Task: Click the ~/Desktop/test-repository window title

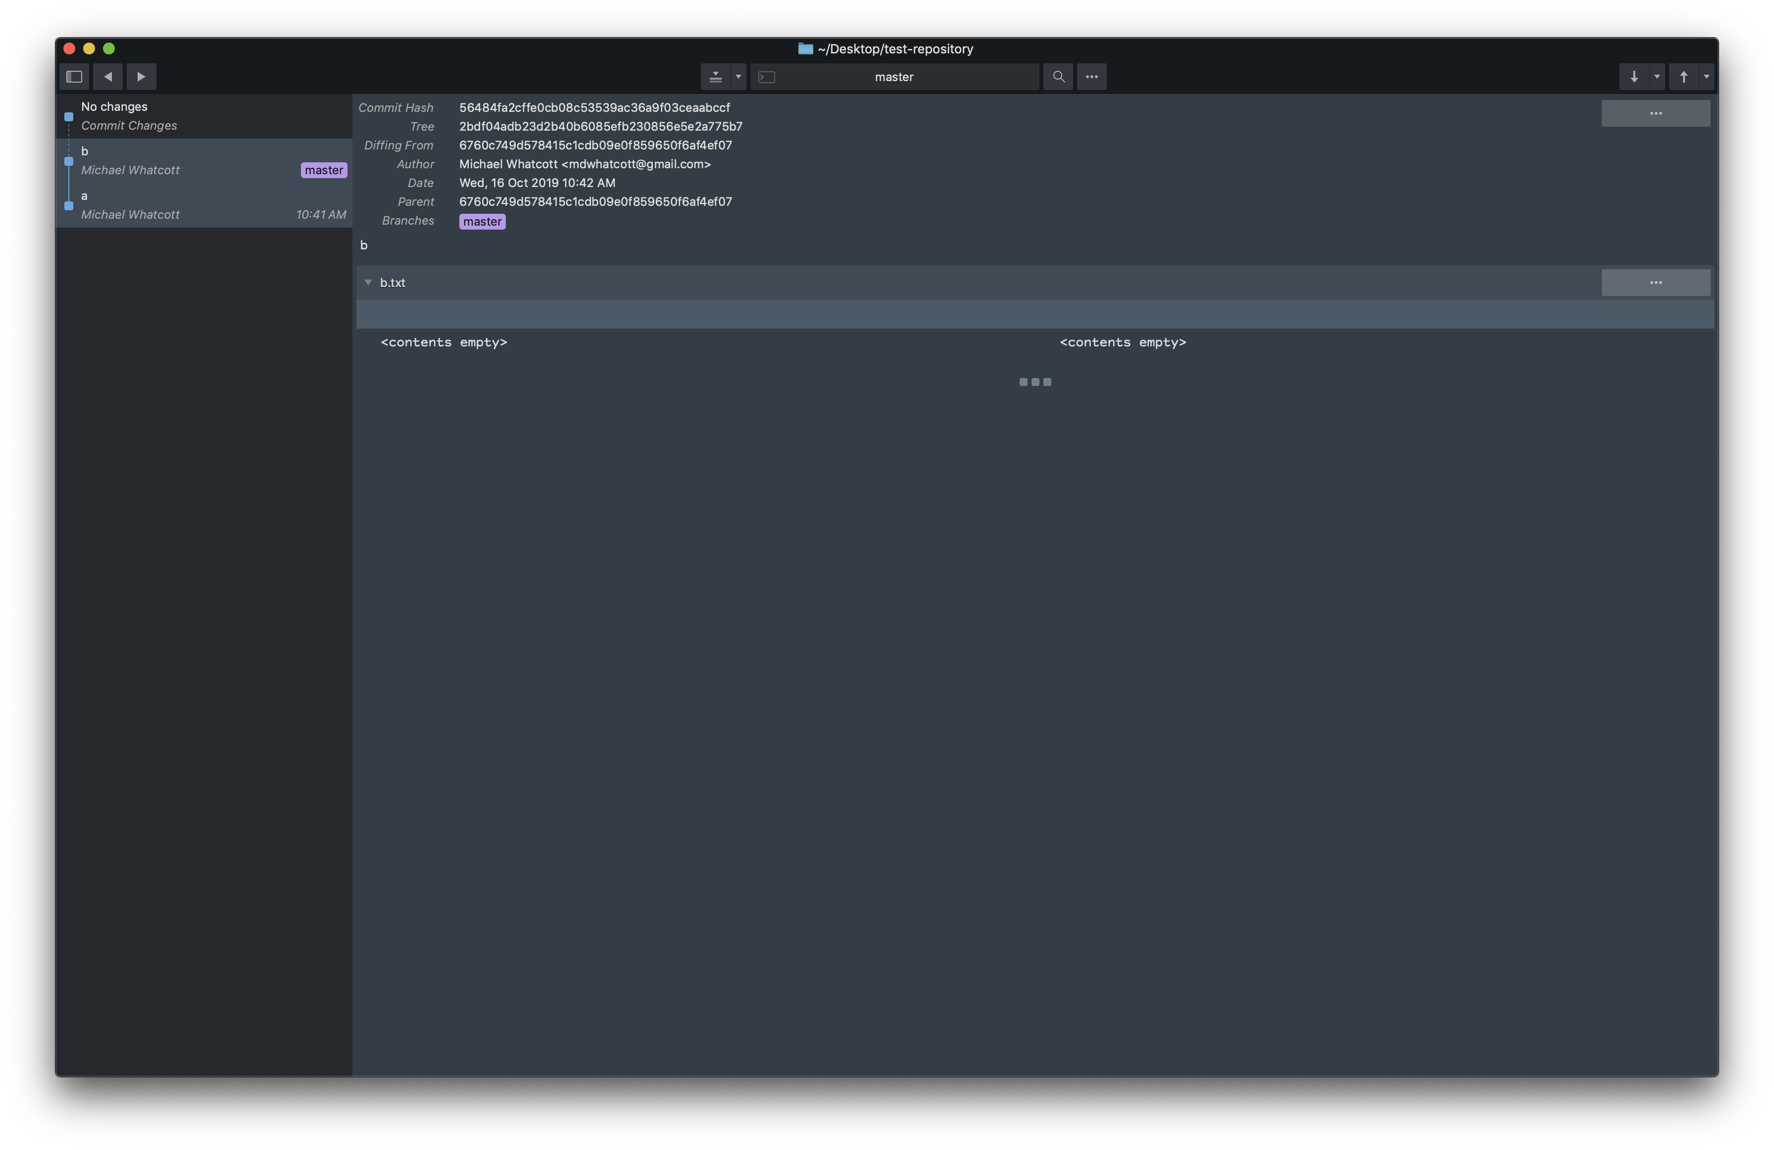Action: [895, 49]
